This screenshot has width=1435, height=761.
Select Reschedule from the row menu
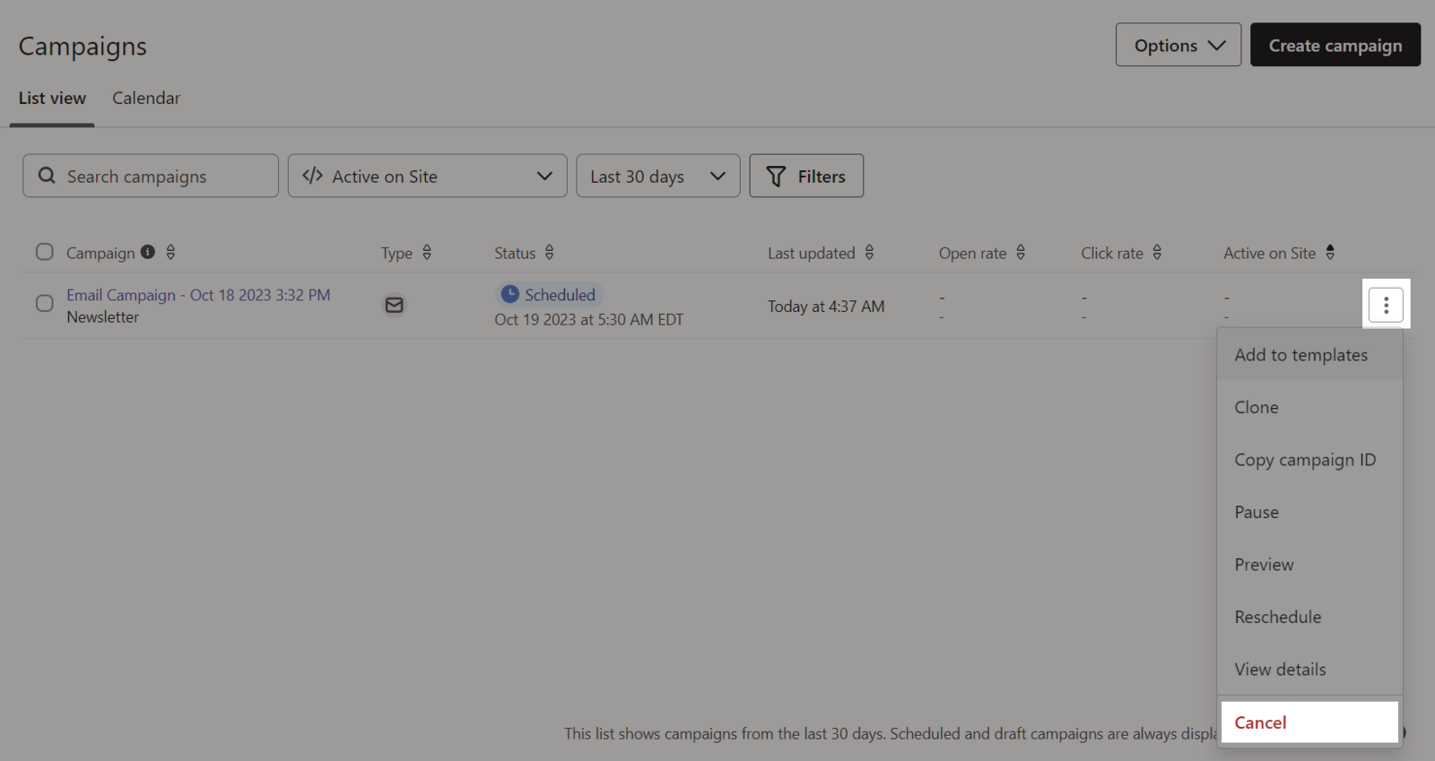pyautogui.click(x=1309, y=617)
